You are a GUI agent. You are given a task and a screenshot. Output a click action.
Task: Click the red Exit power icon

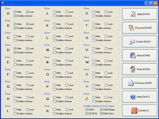click(134, 111)
